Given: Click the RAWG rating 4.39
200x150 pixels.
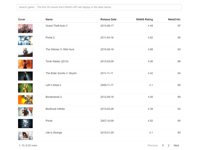Looking at the screenshot, I should click(x=150, y=109).
